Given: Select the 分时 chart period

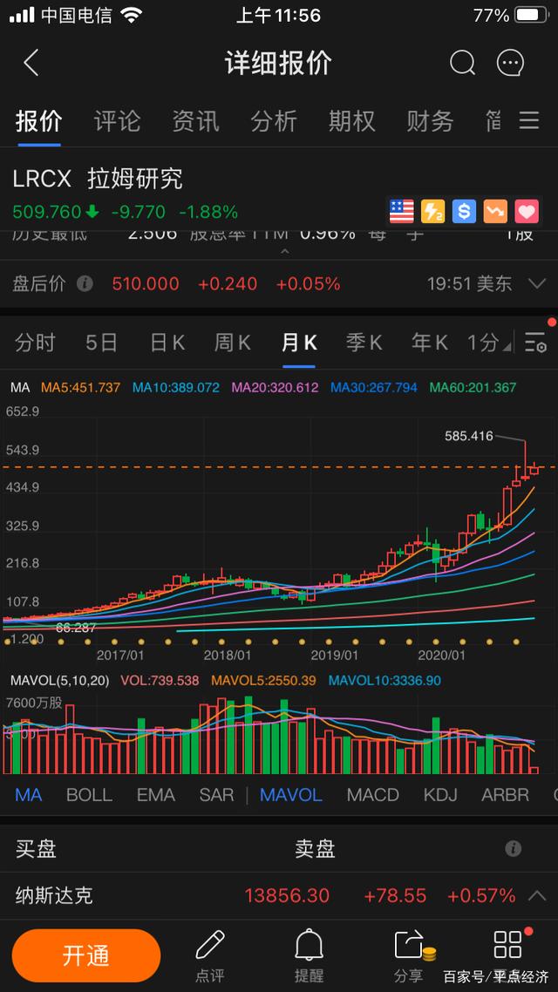Looking at the screenshot, I should click(x=36, y=343).
